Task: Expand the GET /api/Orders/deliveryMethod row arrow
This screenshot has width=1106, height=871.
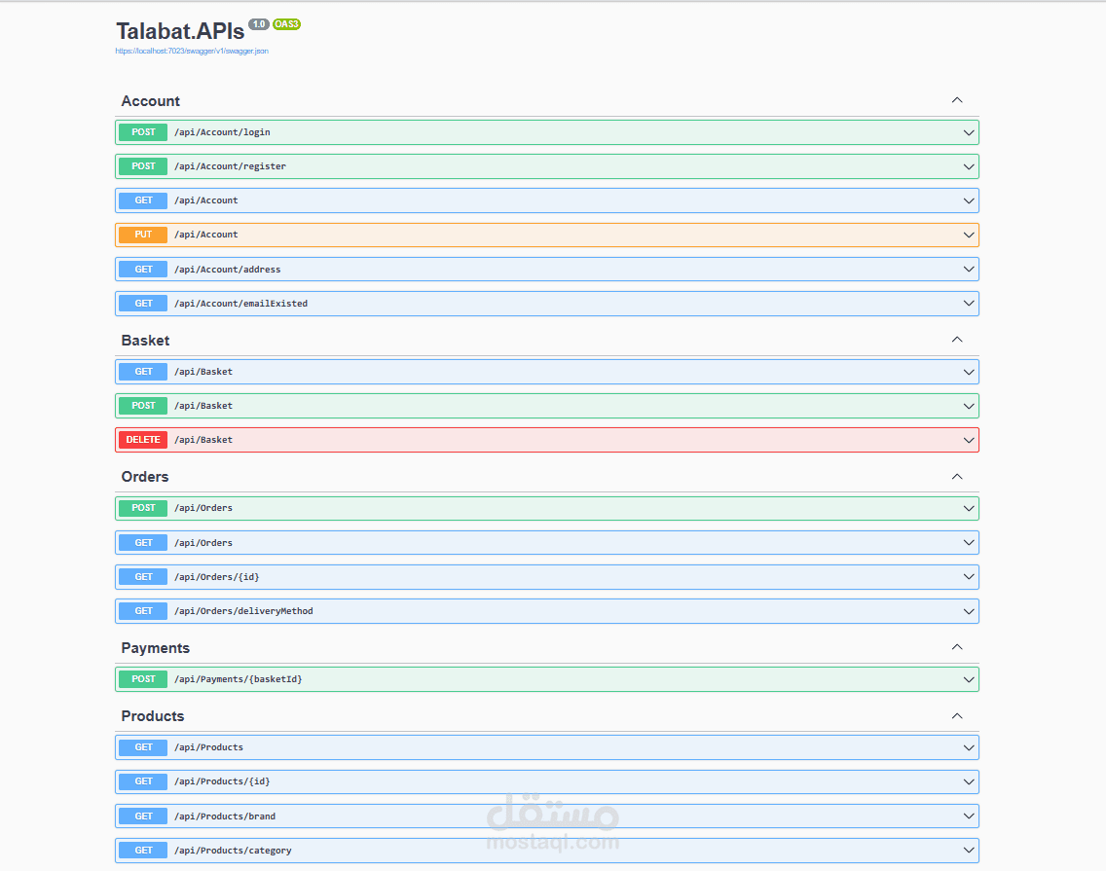Action: coord(969,611)
